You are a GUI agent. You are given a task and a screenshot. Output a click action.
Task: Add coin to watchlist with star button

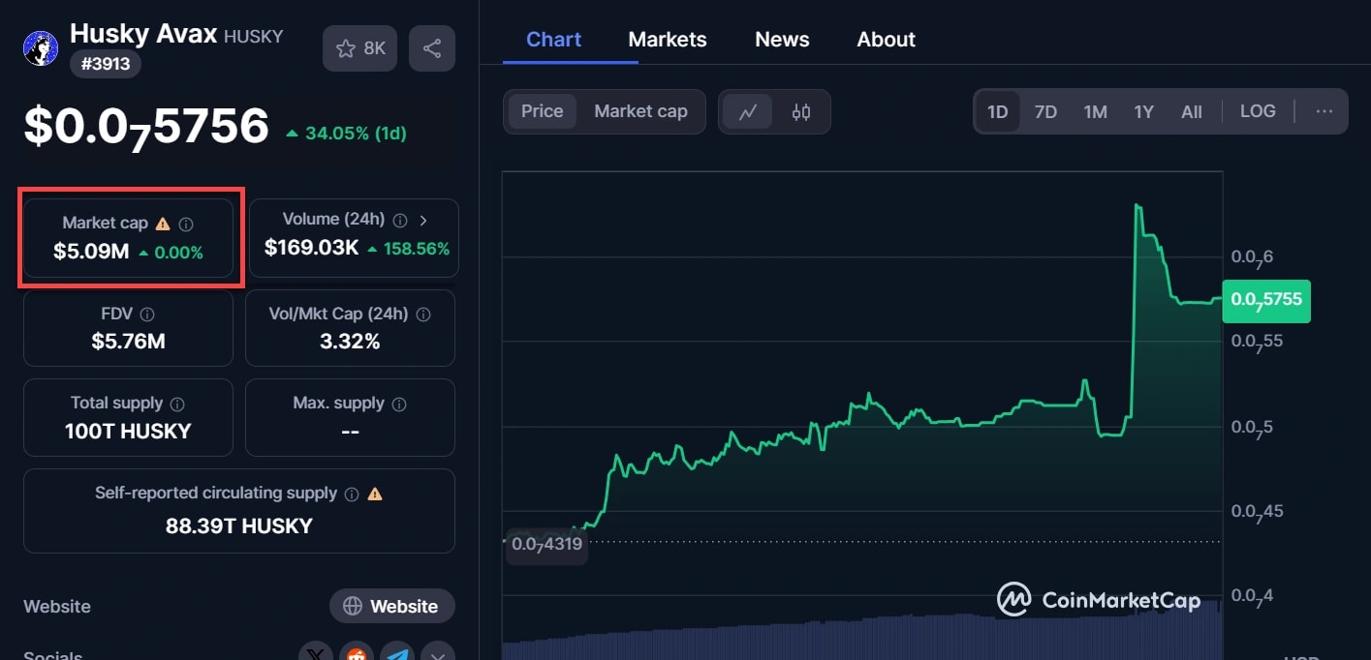pyautogui.click(x=359, y=48)
